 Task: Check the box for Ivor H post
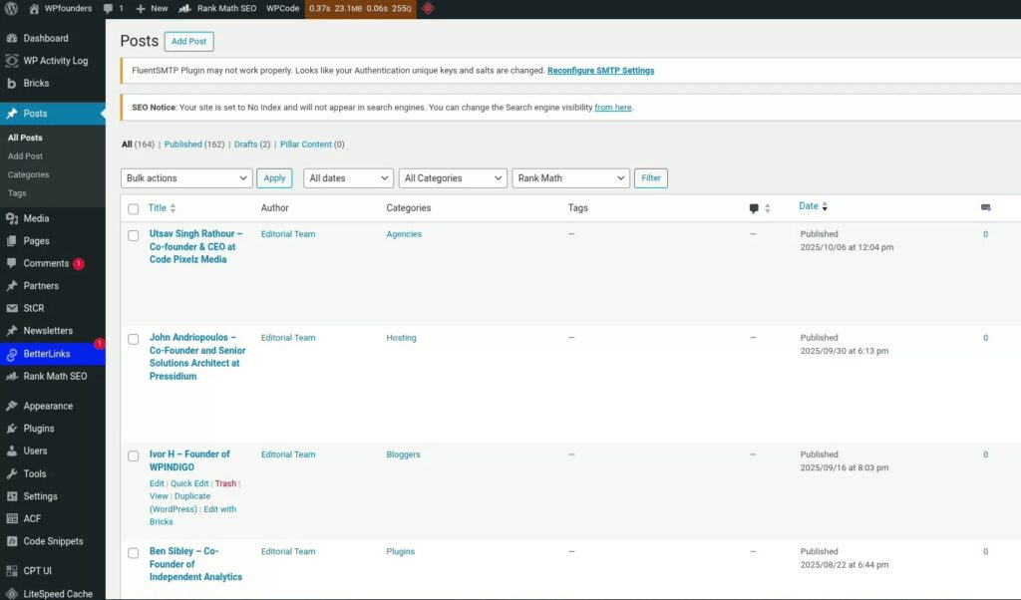[x=134, y=455]
